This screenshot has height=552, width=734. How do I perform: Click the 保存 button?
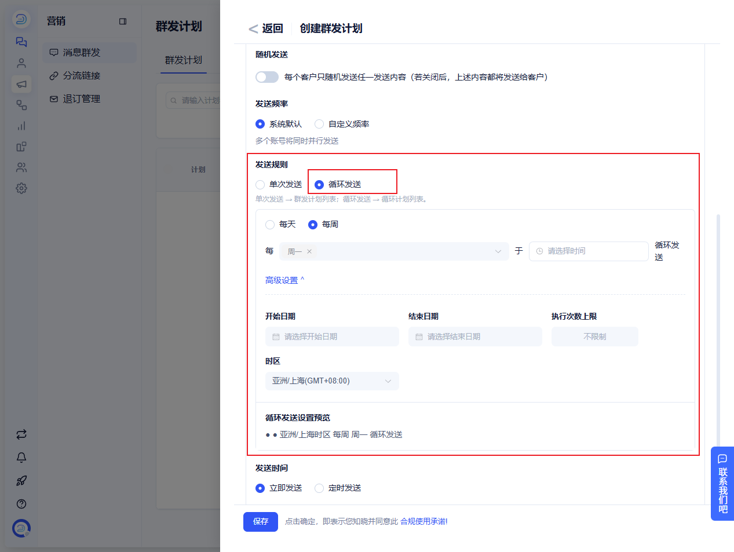261,522
